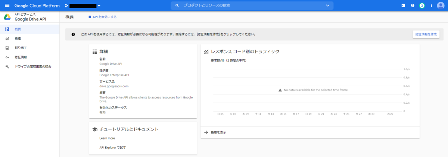Open API Explorer で試す link
This screenshot has height=157, width=448.
click(x=113, y=147)
